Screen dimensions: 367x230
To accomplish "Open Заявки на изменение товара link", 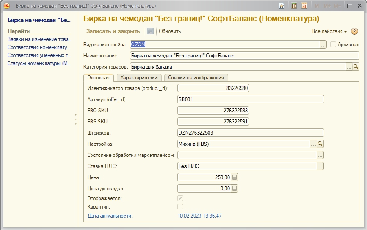I will (x=39, y=39).
